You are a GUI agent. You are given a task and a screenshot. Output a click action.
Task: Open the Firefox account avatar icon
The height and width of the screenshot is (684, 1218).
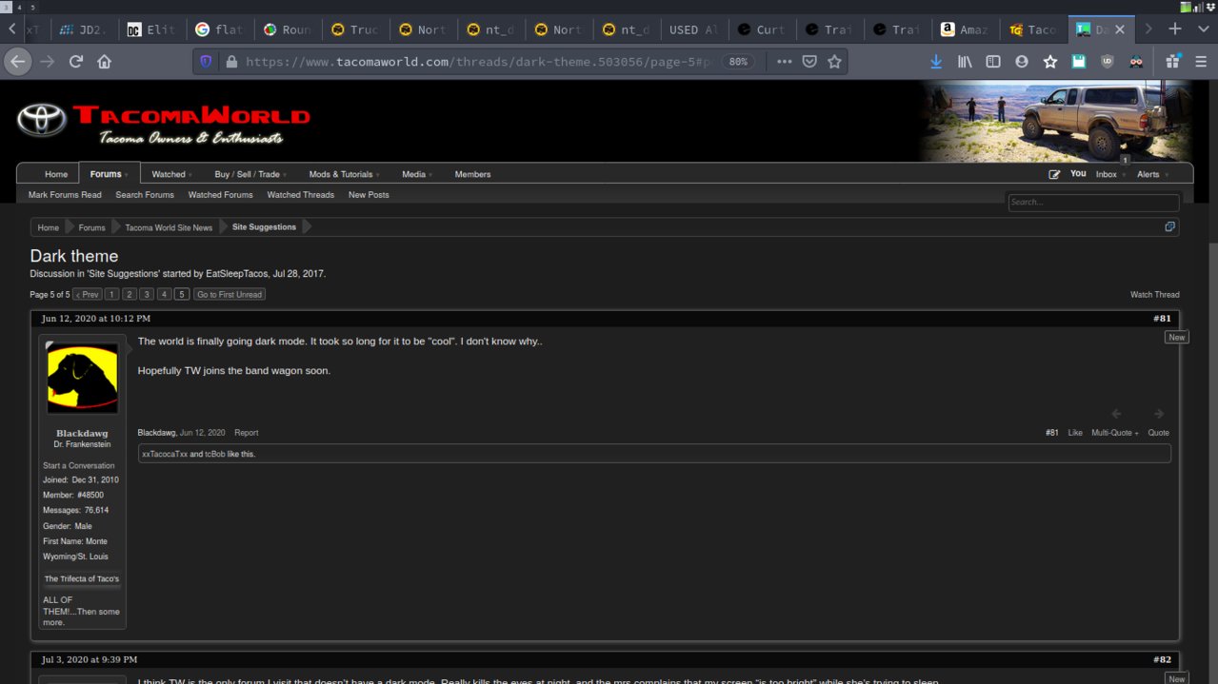pyautogui.click(x=1022, y=62)
